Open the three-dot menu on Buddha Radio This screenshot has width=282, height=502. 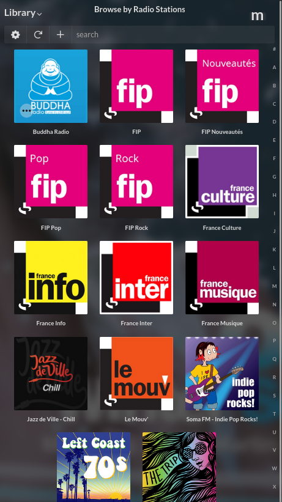point(26,111)
